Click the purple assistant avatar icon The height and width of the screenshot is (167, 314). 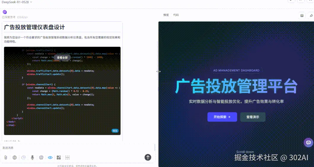5,12
